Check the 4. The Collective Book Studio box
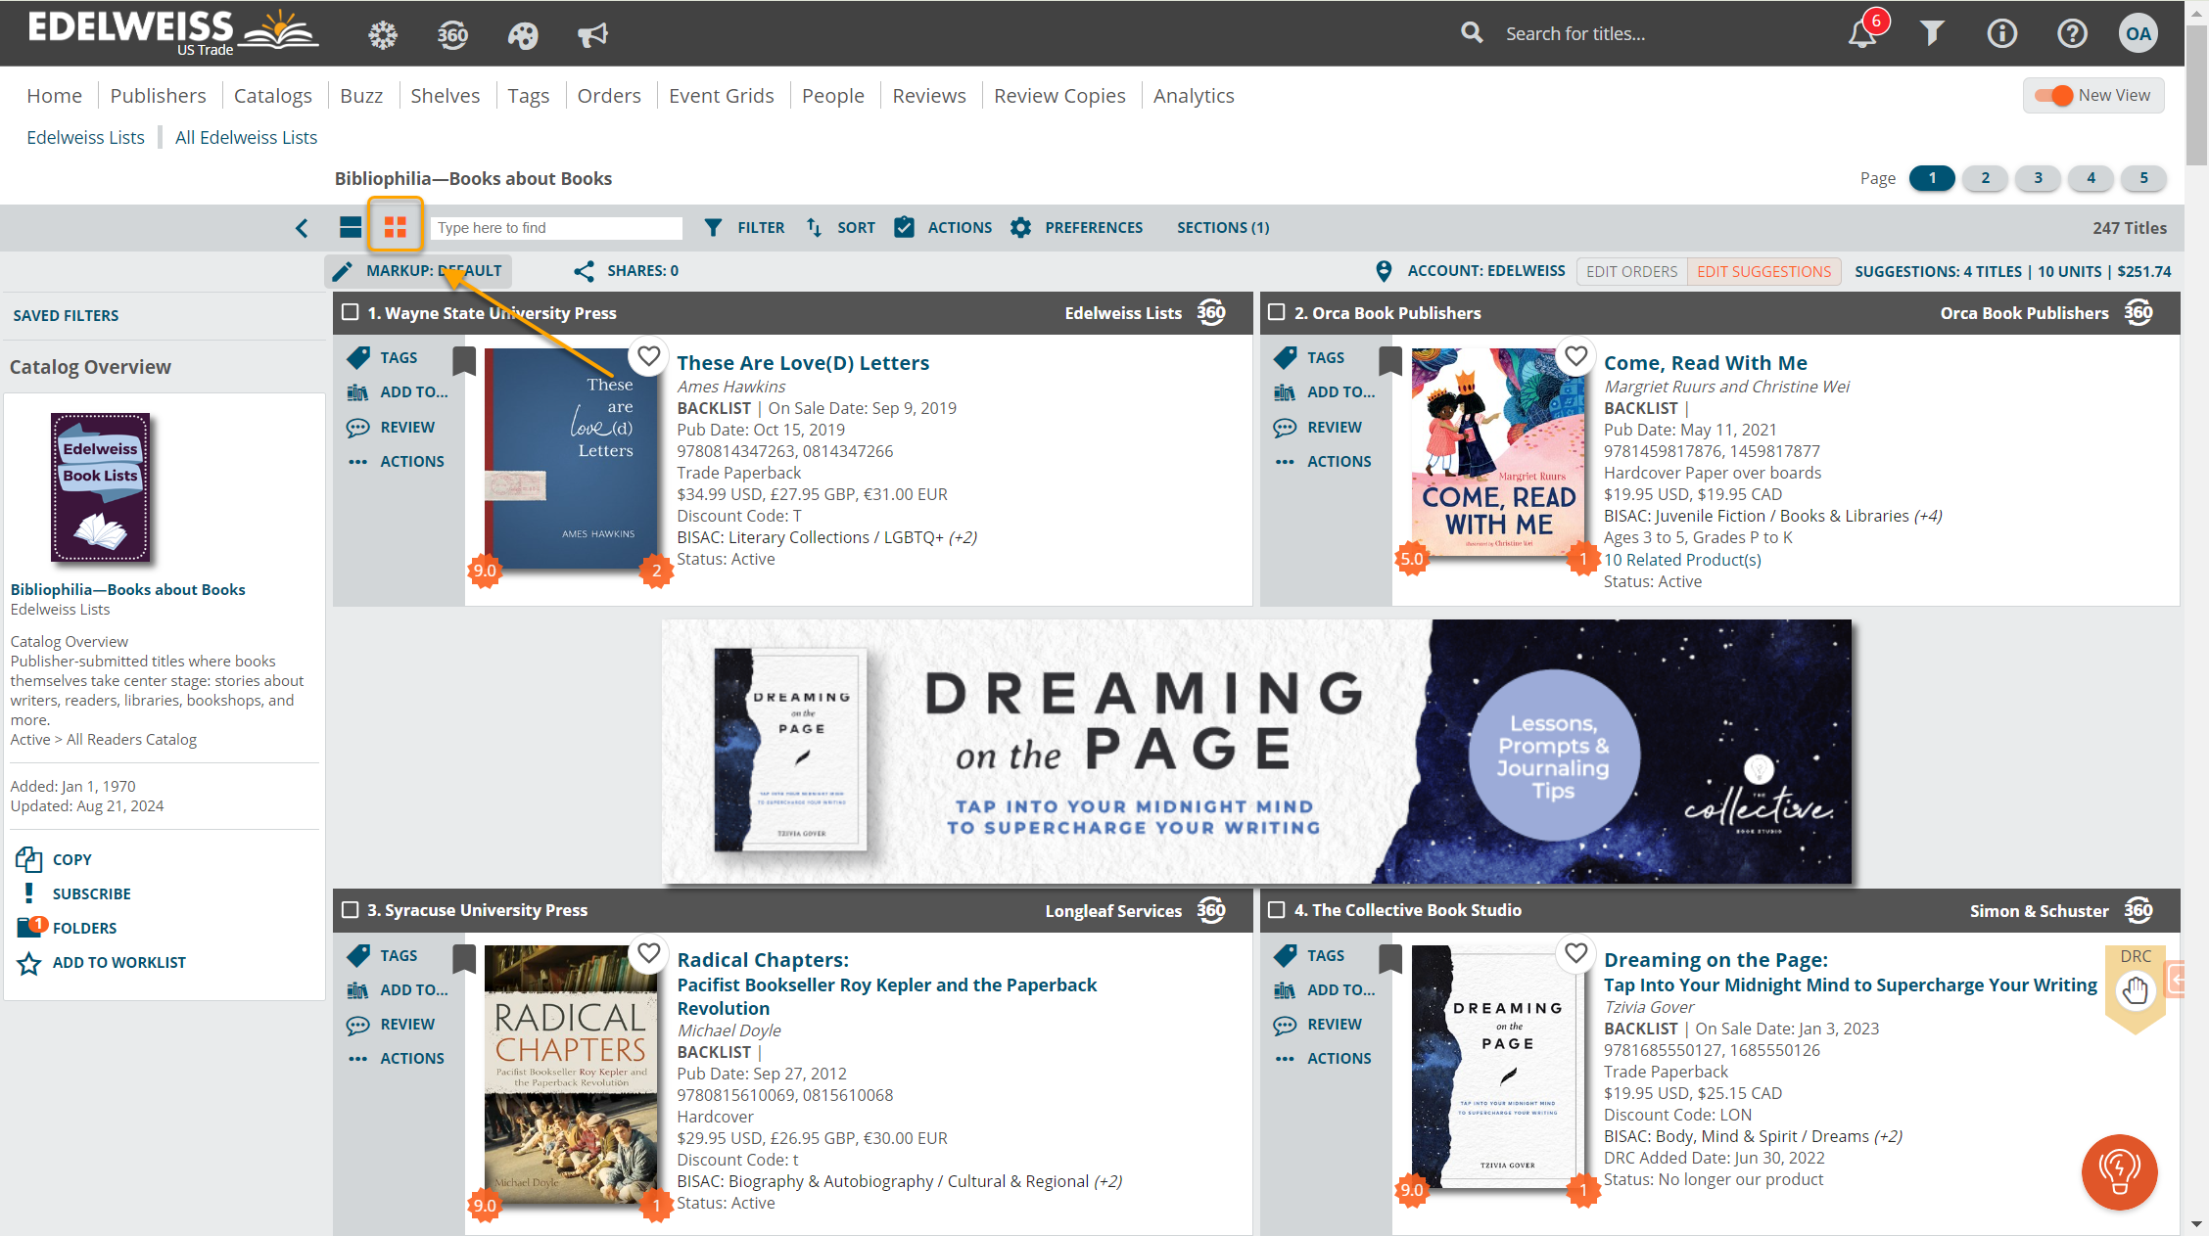The width and height of the screenshot is (2209, 1236). pyautogui.click(x=1276, y=910)
